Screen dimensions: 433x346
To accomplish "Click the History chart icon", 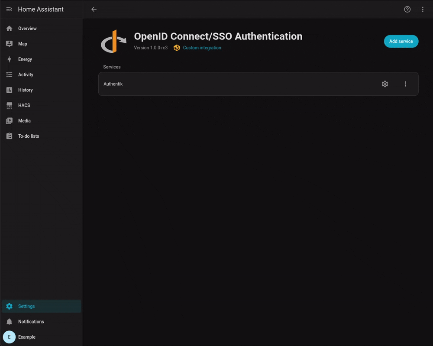I will point(10,90).
